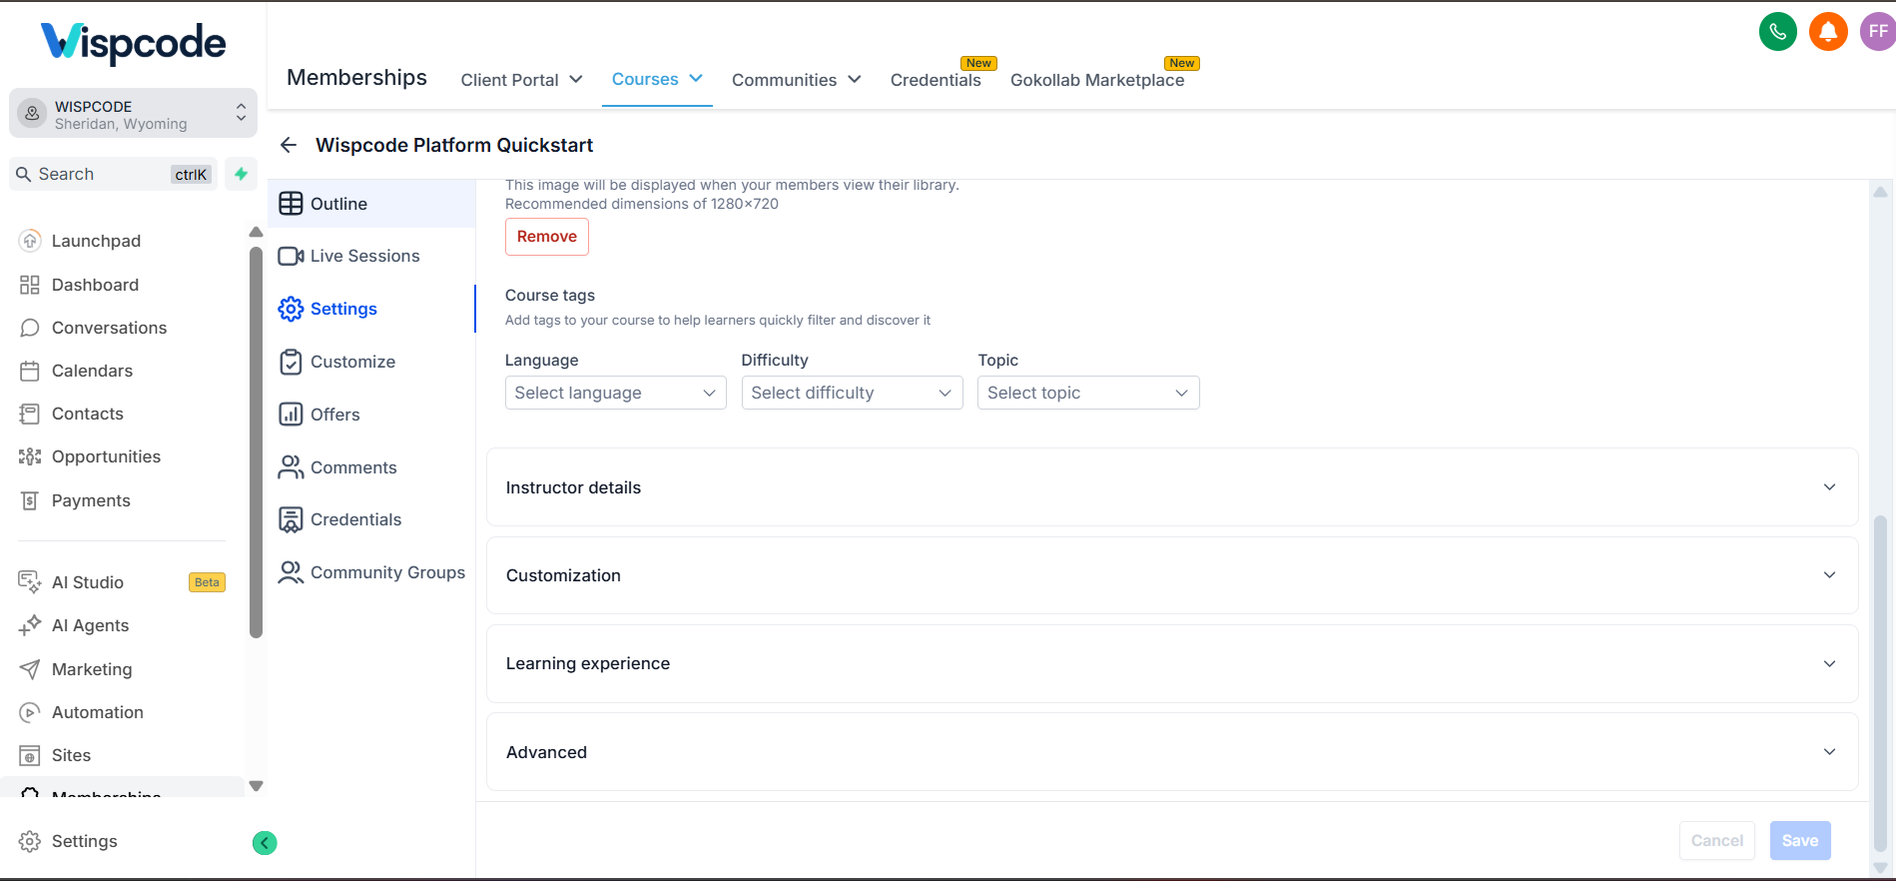Open the Client Portal dropdown menu
Screen dimensions: 1896x881
[521, 80]
